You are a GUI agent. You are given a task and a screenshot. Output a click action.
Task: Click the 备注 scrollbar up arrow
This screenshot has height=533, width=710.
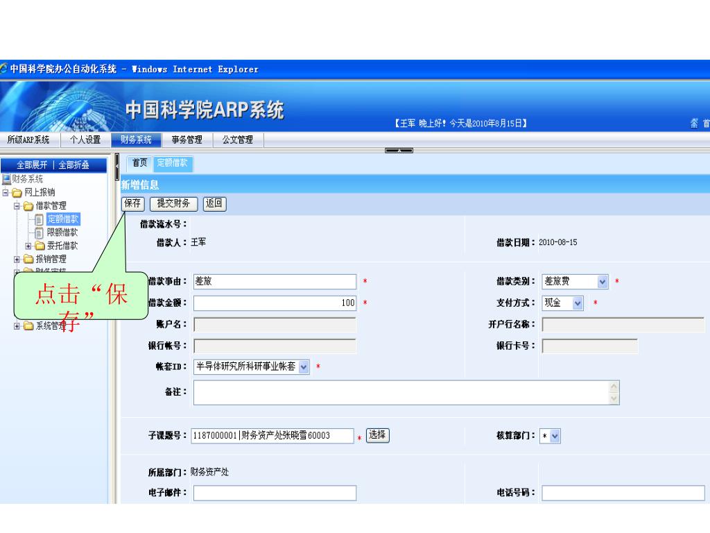coord(614,387)
